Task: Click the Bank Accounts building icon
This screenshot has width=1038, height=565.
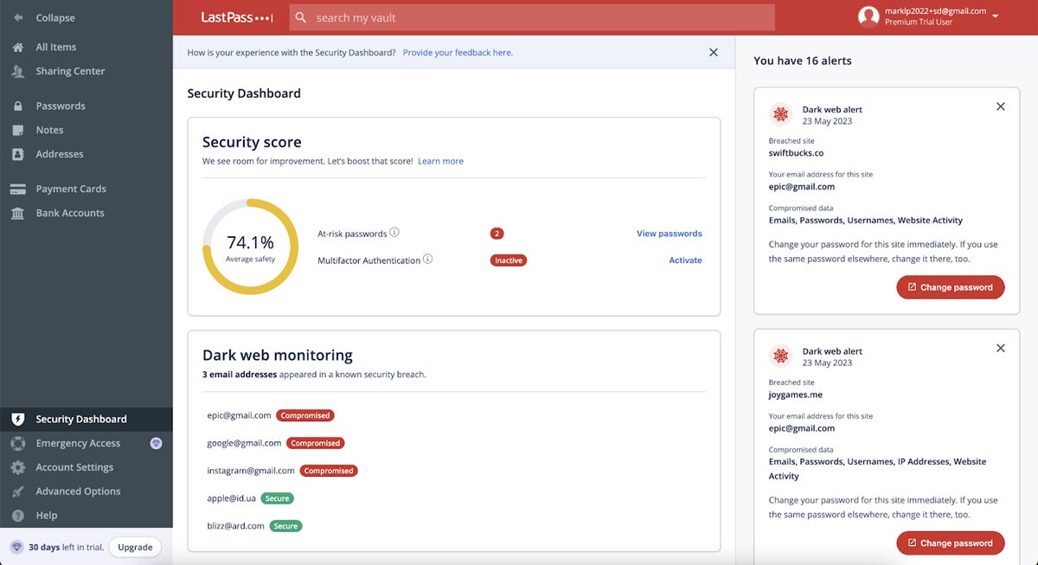Action: [18, 214]
